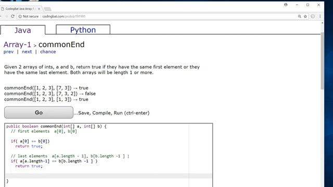
Task: Open the Chrome three-dot menu
Action: click(320, 16)
